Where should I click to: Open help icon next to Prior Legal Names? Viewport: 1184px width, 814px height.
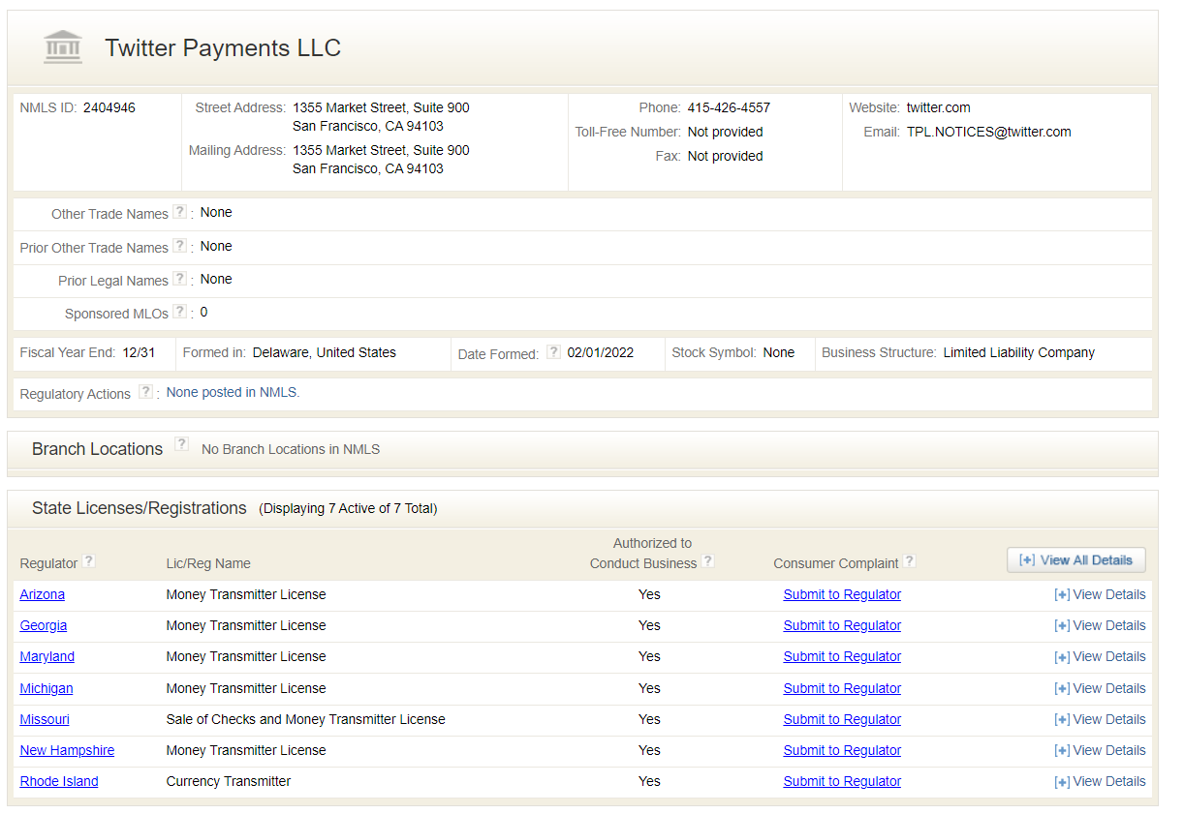click(x=179, y=279)
